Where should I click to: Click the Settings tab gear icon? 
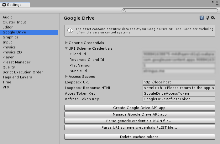pyautogui.click(x=4, y=5)
